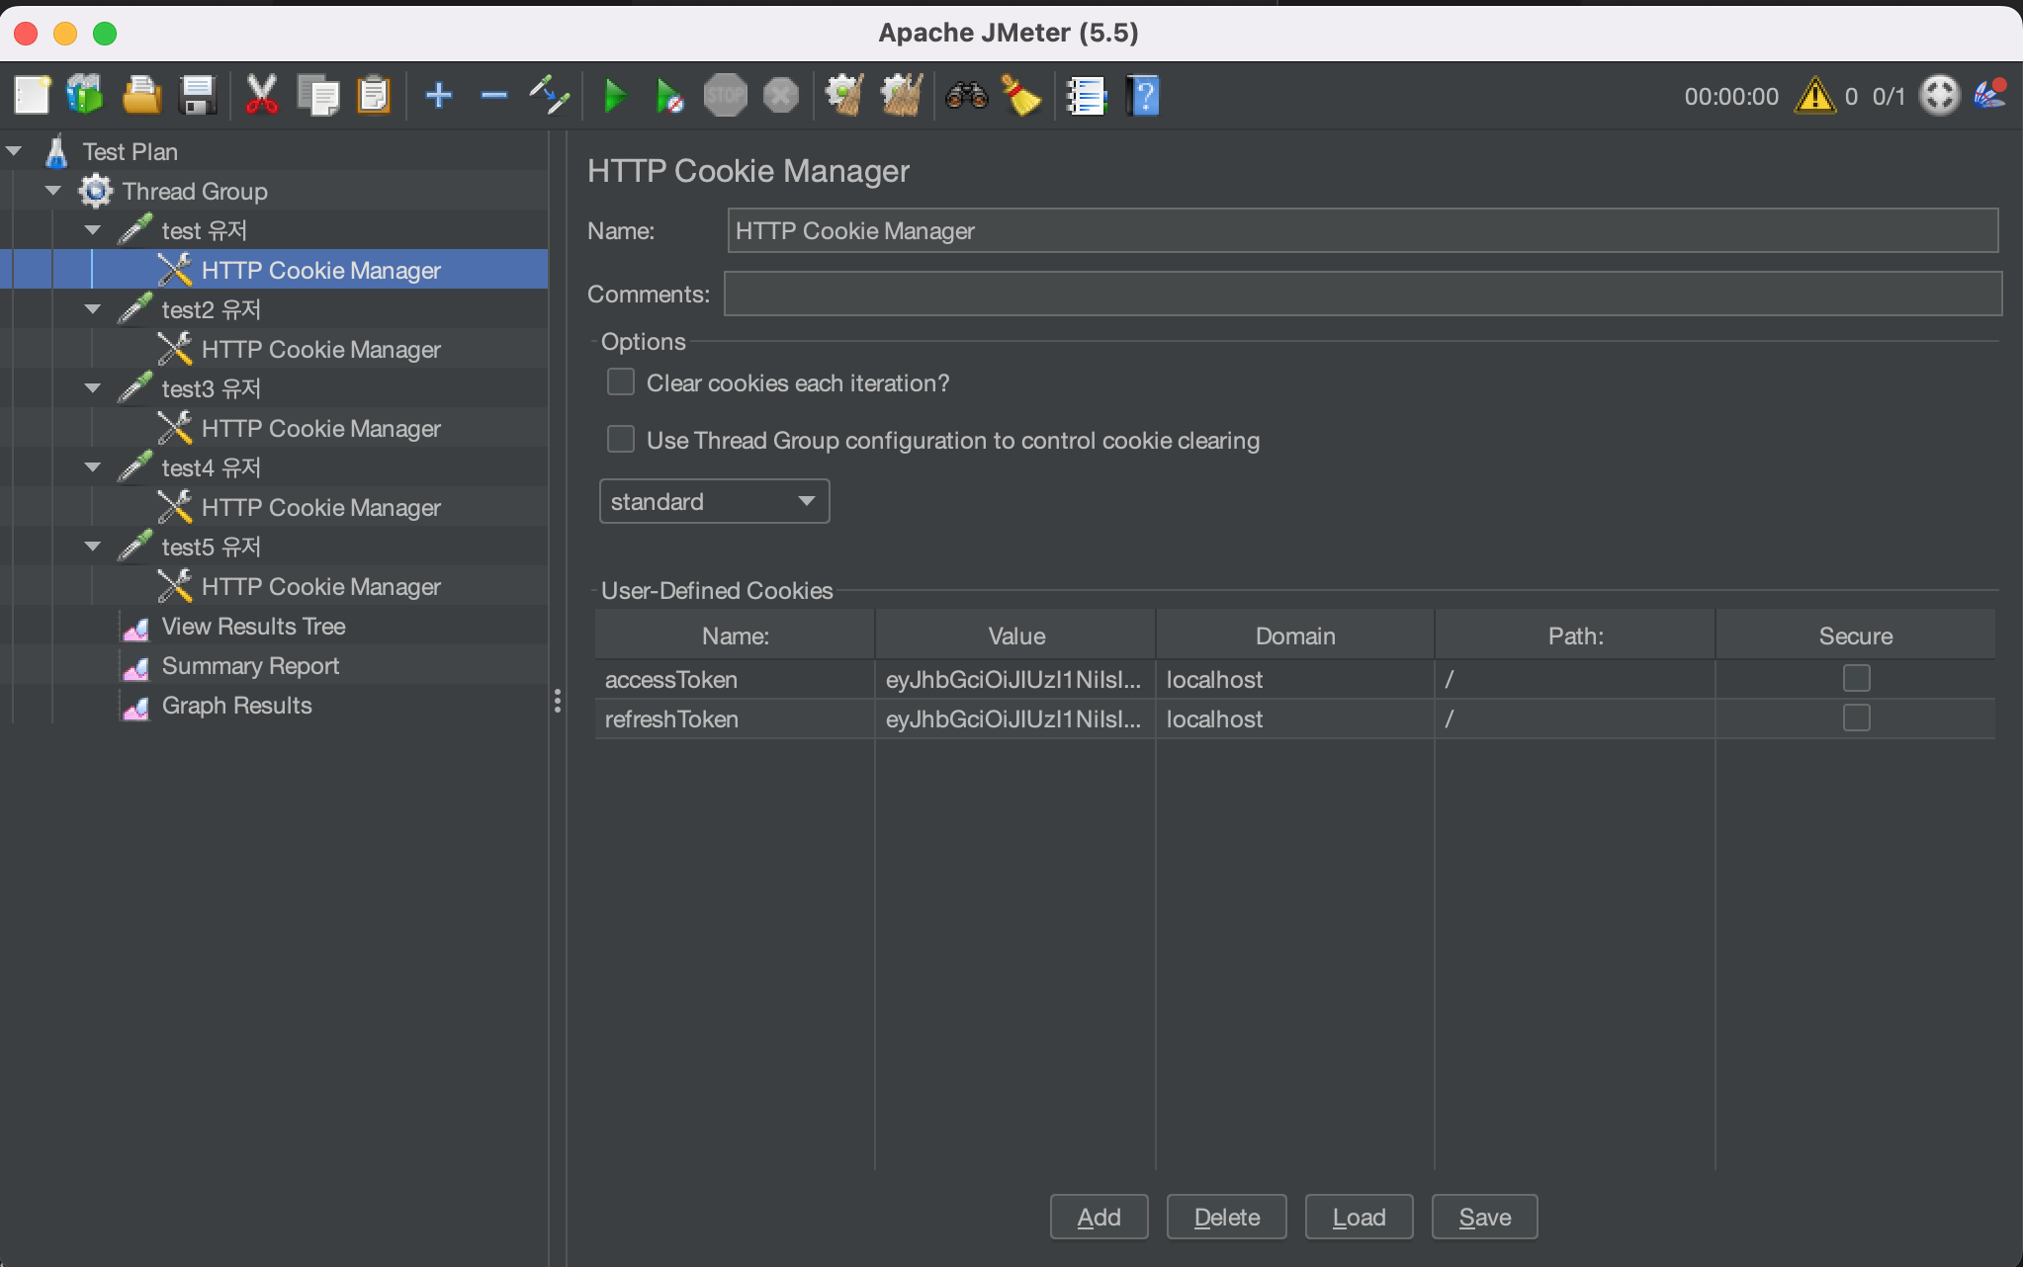The image size is (2023, 1267).
Task: Select HTTP Cookie Manager under test3 유저
Action: point(320,428)
